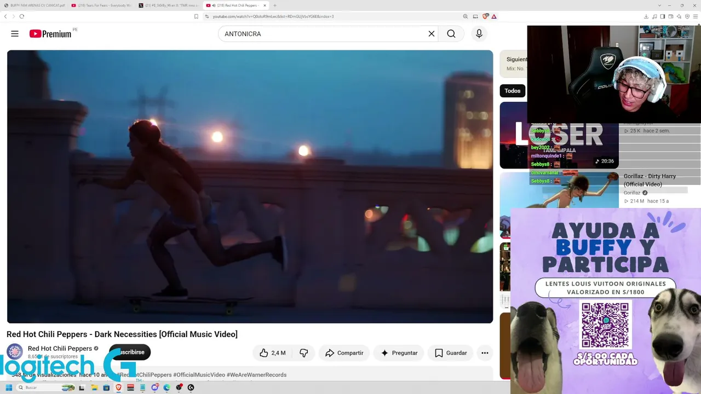Open the Tame Impala Loser mix thumbnail

pos(559,135)
